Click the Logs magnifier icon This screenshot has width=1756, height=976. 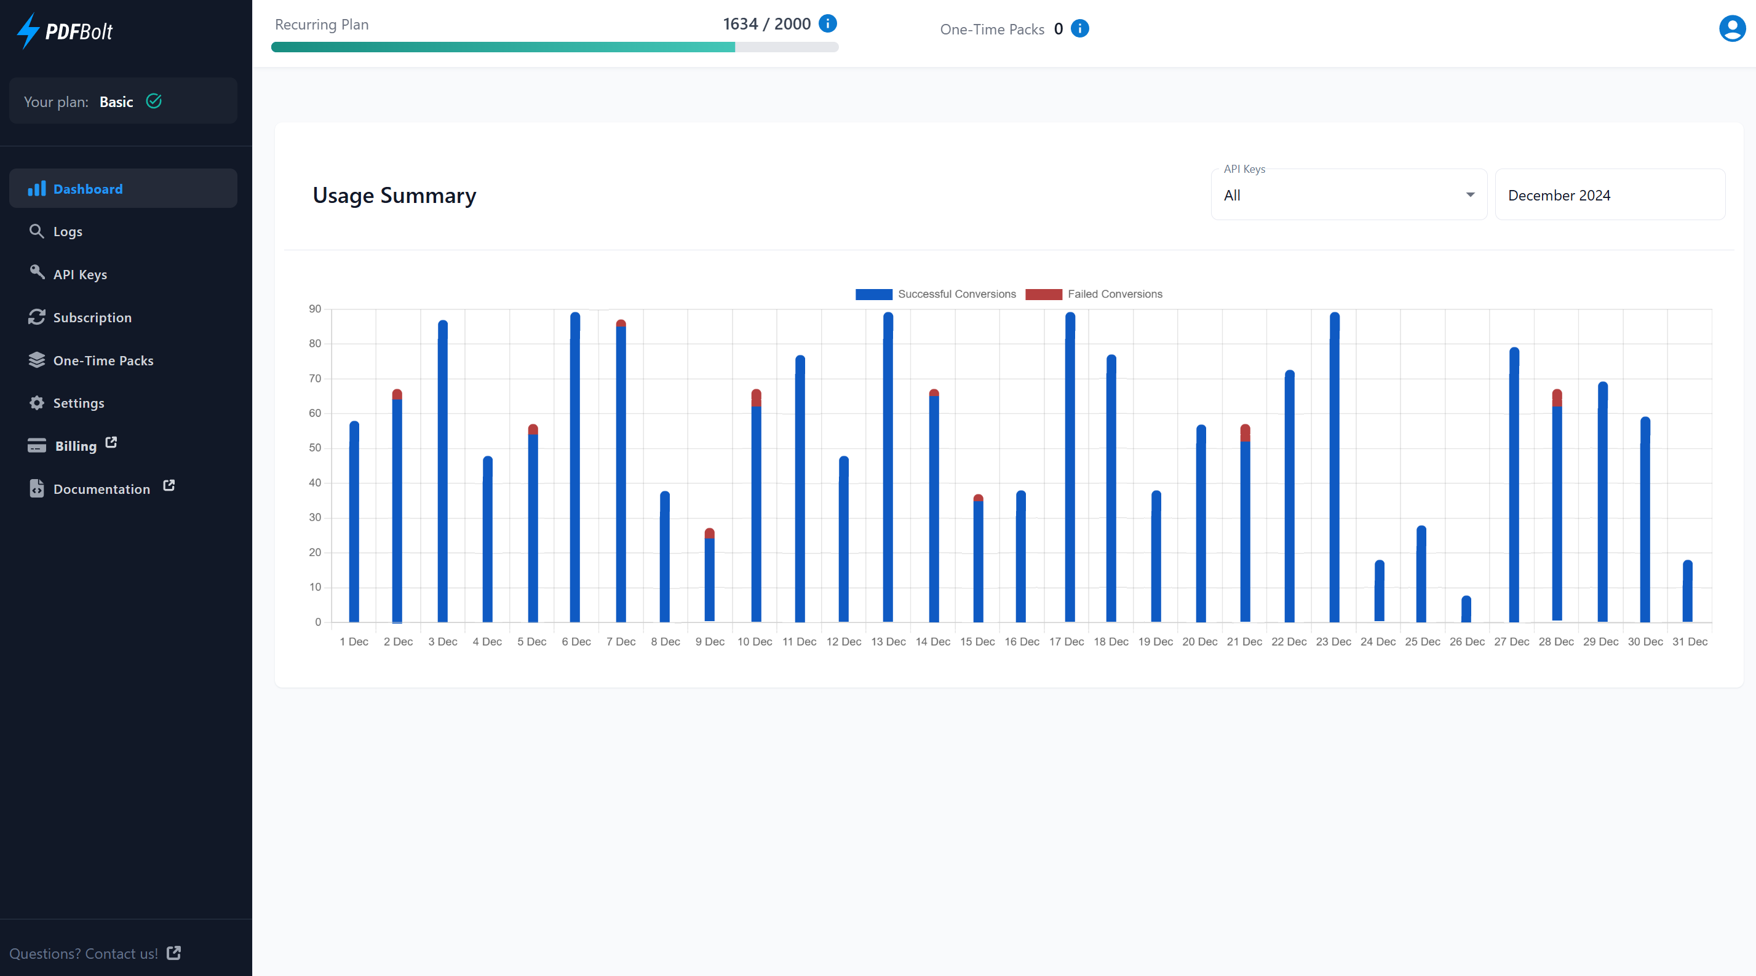pos(37,231)
